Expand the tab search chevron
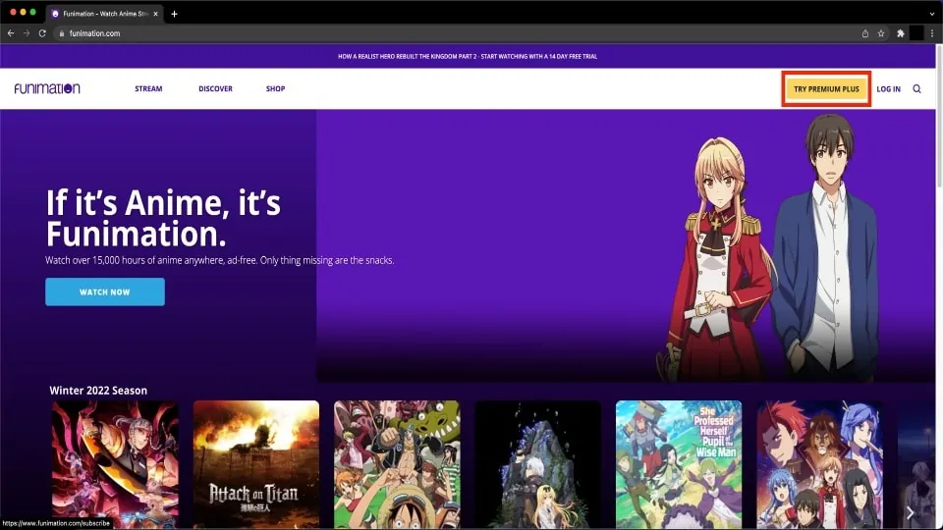943x530 pixels. click(x=932, y=14)
